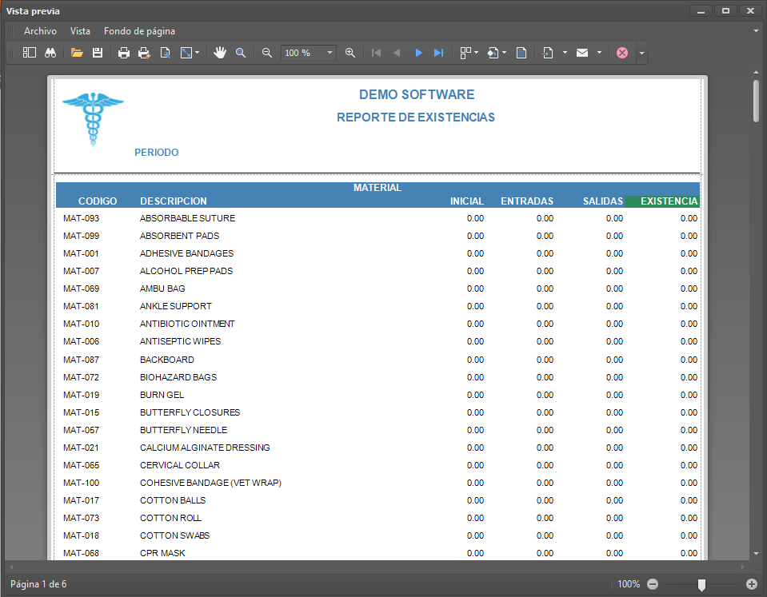Click the print icon
The image size is (767, 597).
pyautogui.click(x=124, y=53)
